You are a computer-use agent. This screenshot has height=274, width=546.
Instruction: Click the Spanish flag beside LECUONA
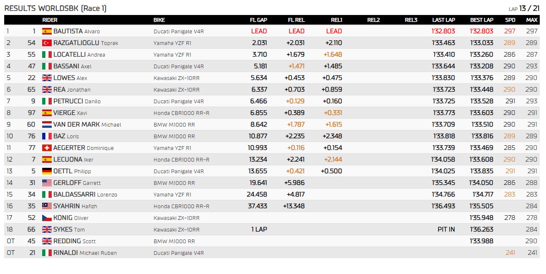[47, 159]
